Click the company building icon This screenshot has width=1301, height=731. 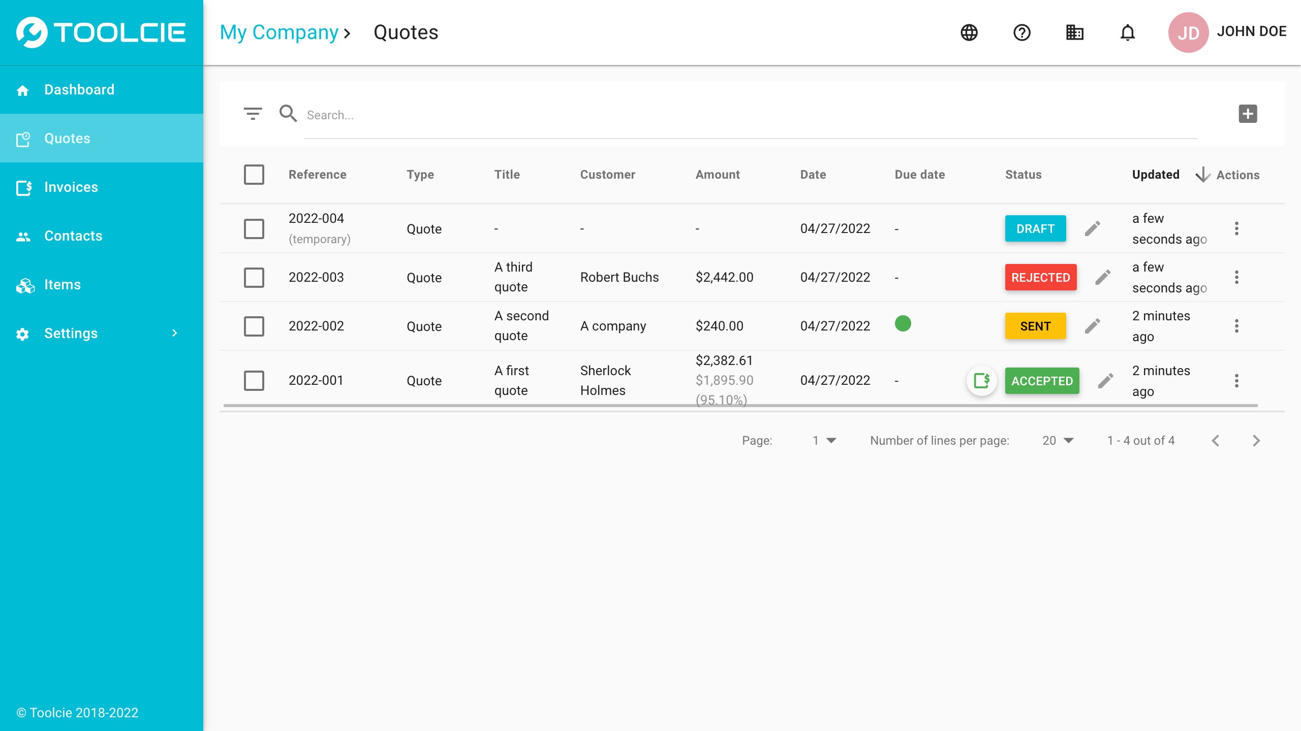(1075, 32)
